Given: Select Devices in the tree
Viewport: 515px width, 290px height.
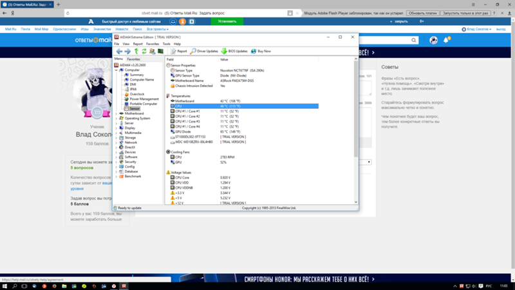Looking at the screenshot, I should (x=130, y=152).
